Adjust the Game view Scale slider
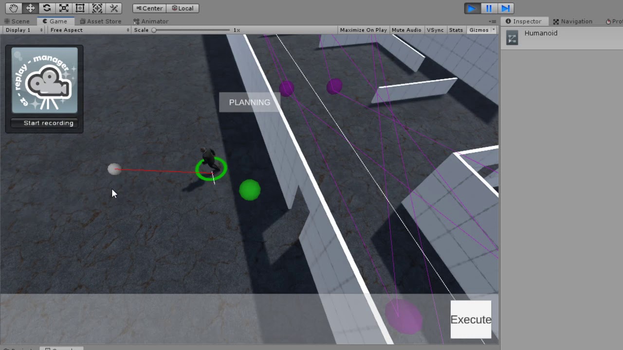Screen dimensions: 623x350 [192, 30]
